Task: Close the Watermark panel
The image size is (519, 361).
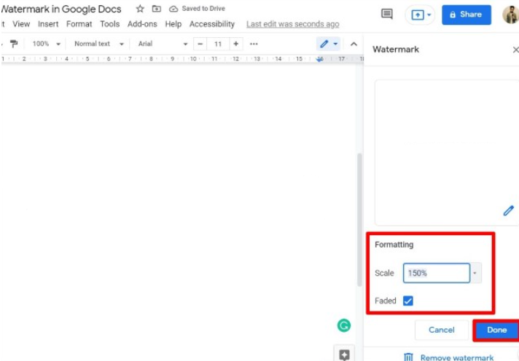Action: 515,49
